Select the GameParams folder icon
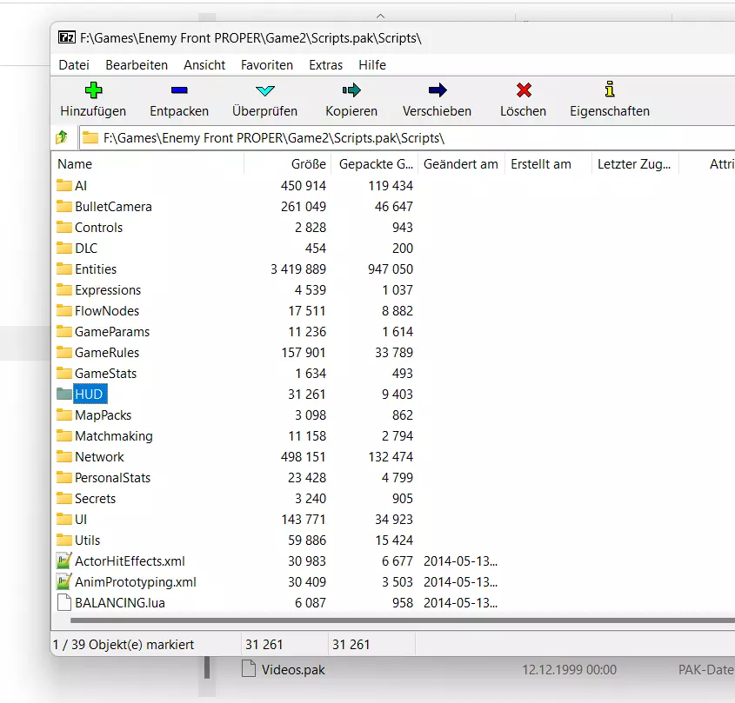 64,332
